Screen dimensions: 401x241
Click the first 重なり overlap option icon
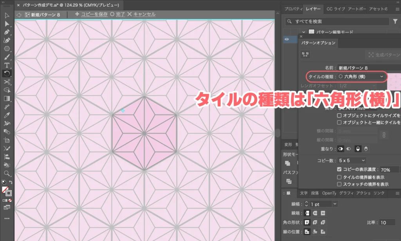(x=341, y=149)
